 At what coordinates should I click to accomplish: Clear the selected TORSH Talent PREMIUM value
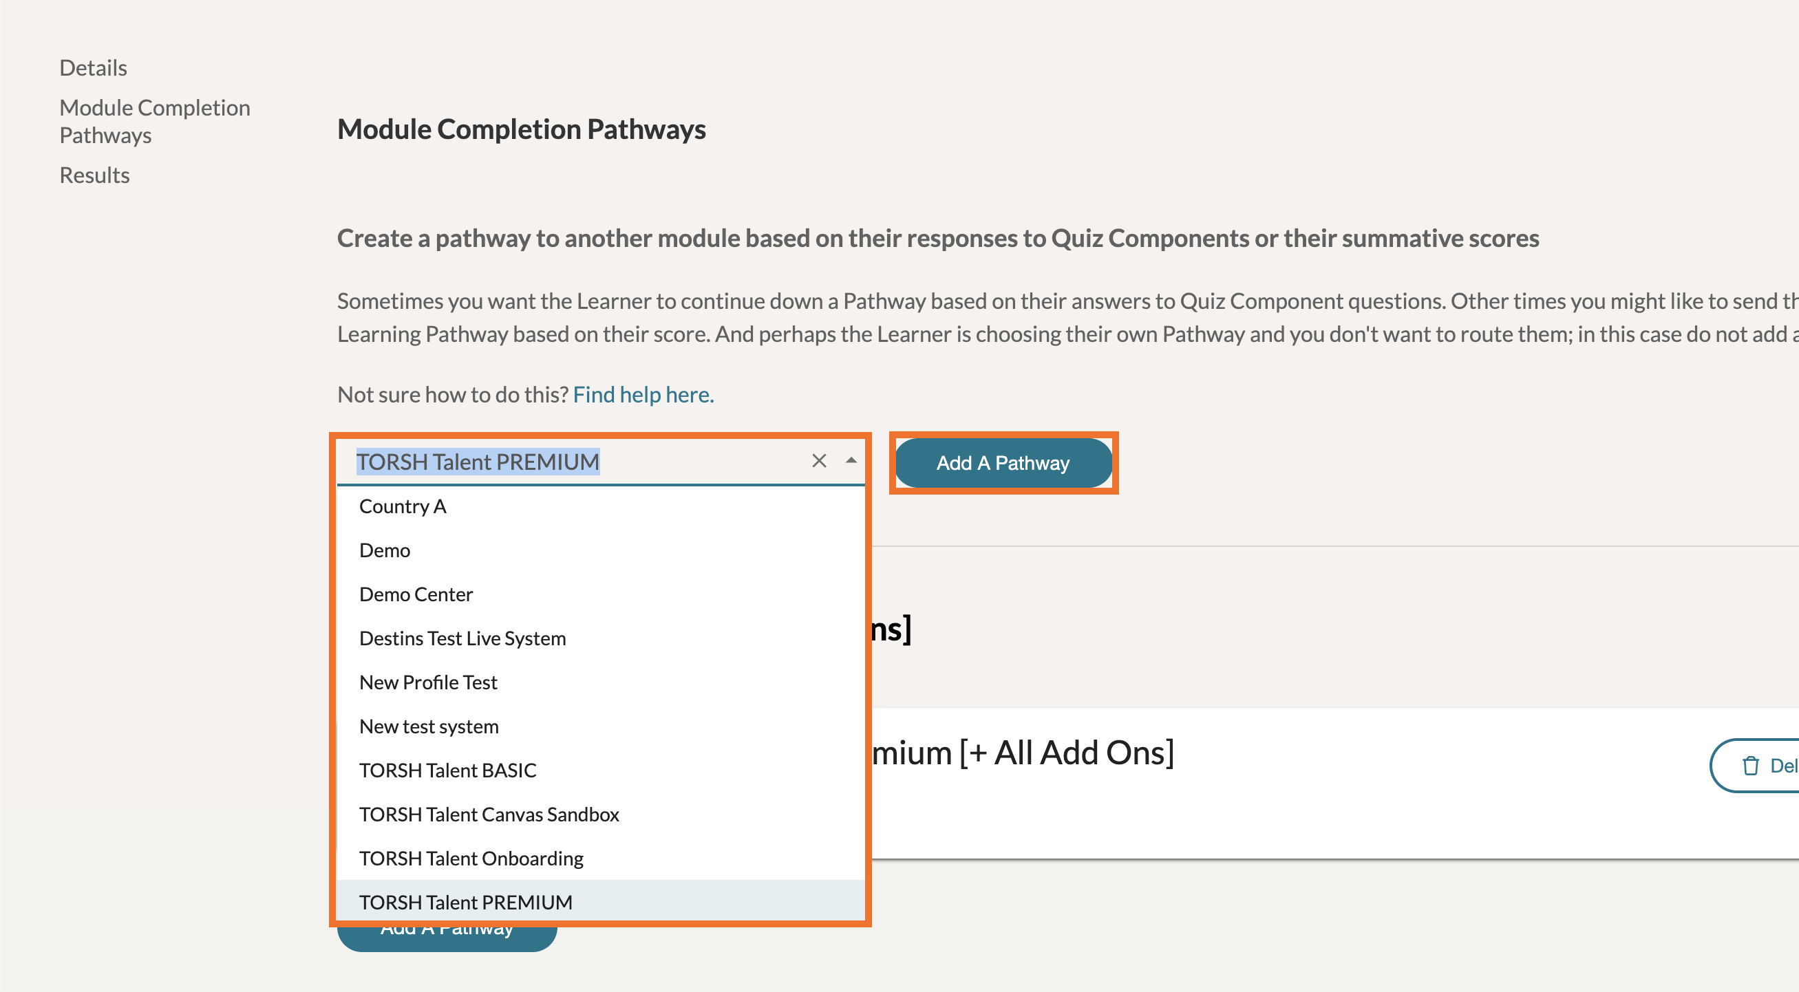click(818, 461)
